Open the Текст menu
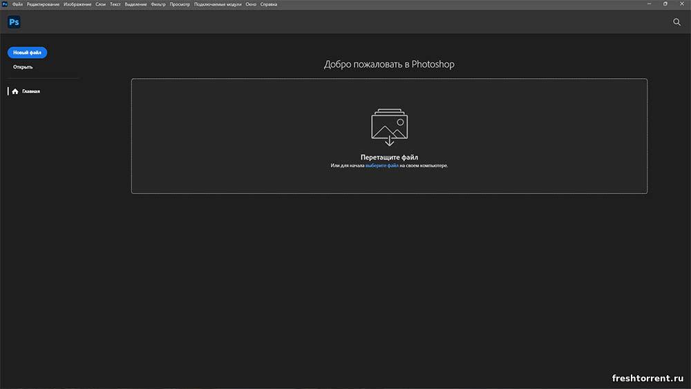This screenshot has width=691, height=389. click(x=115, y=4)
